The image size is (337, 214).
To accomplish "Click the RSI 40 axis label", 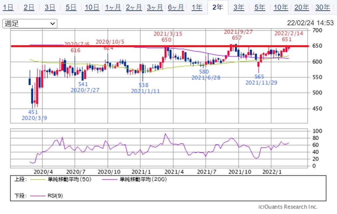I will [x=315, y=152].
